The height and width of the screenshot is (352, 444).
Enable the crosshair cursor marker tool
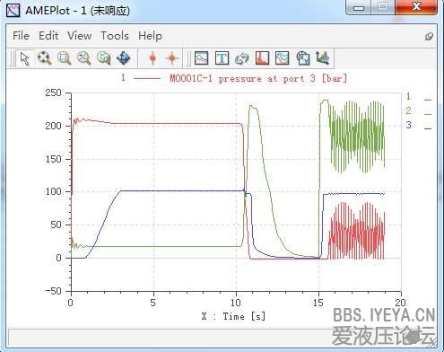(x=172, y=58)
